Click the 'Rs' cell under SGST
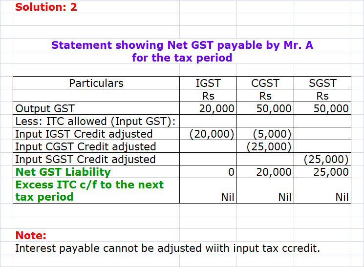 point(322,96)
